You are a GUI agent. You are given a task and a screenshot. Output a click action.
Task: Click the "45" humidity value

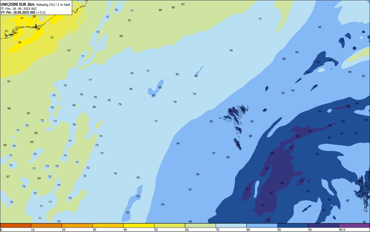click(20, 43)
